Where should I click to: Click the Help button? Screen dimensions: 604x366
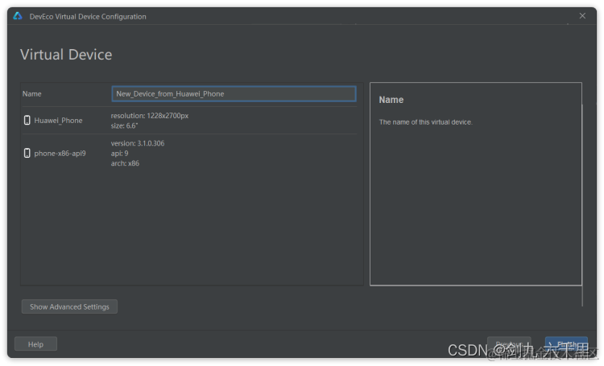(35, 344)
